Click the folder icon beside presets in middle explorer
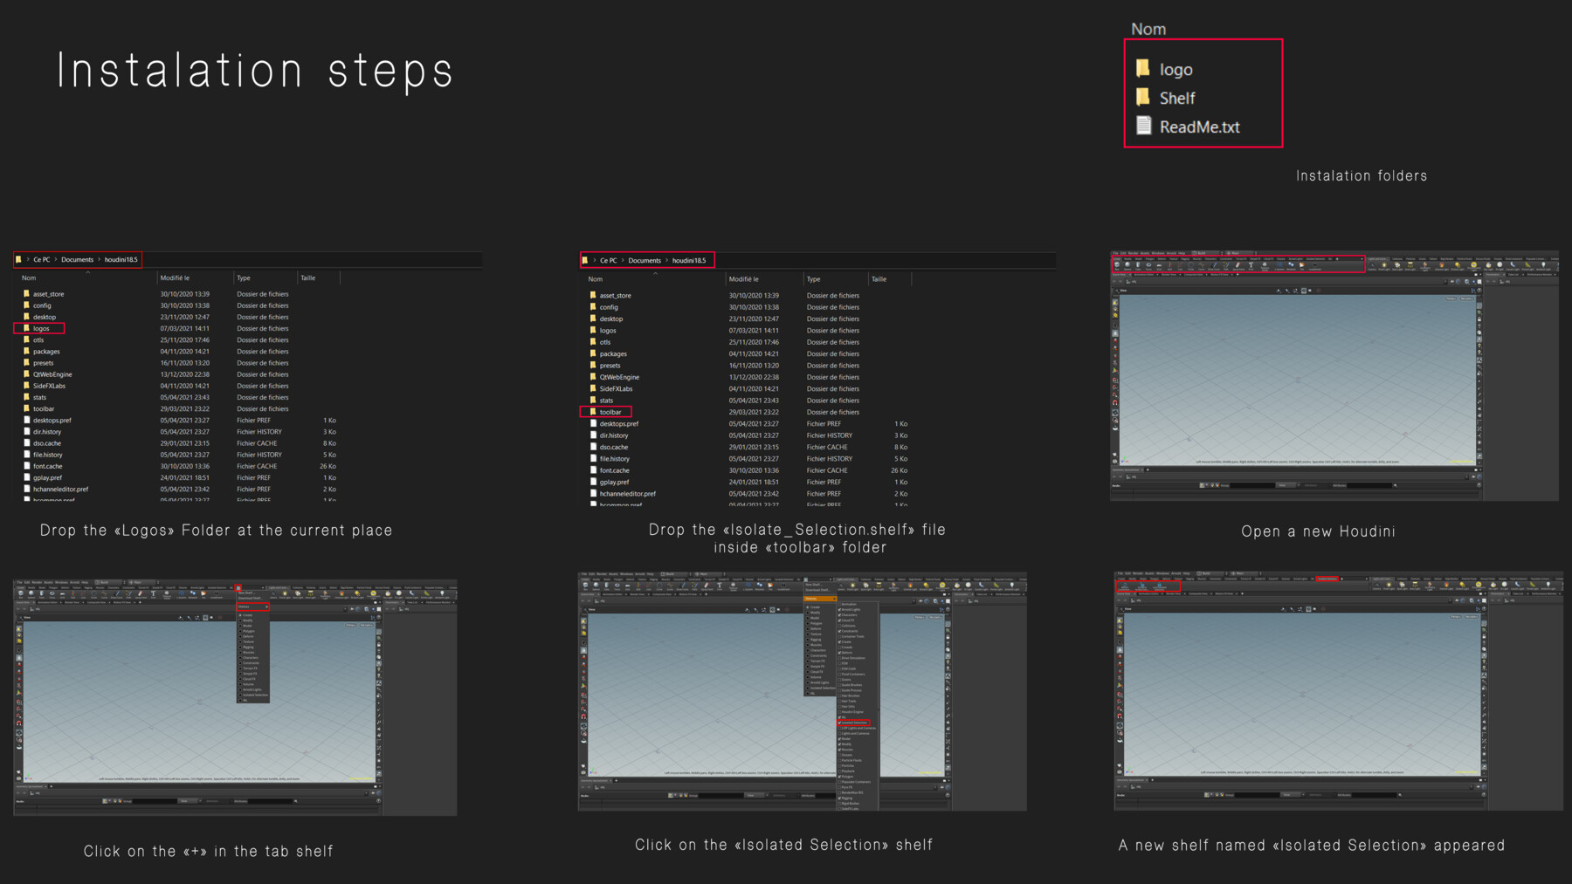 [x=593, y=365]
